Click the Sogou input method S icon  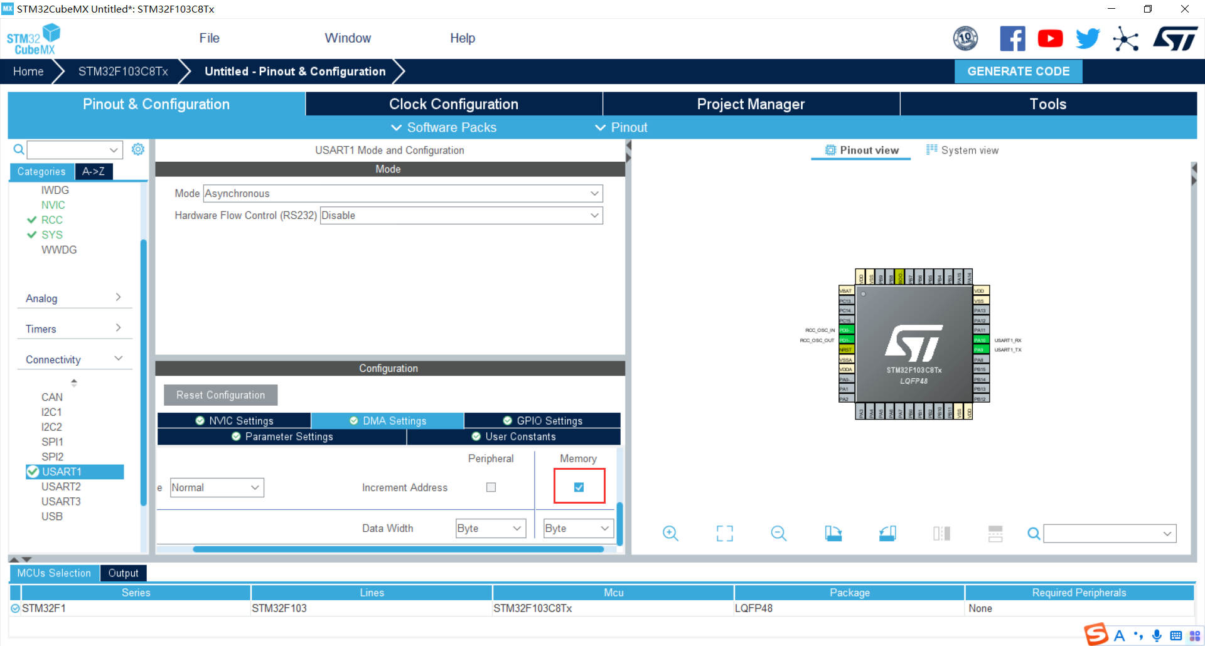1096,635
